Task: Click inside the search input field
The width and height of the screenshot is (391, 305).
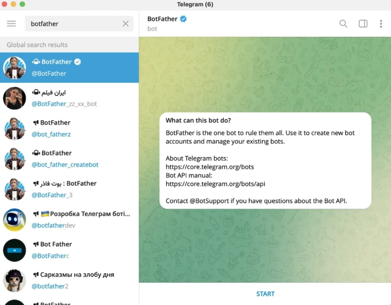Action: pos(73,23)
